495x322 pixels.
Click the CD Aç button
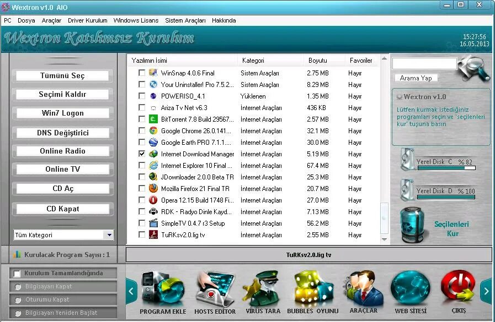tap(62, 189)
